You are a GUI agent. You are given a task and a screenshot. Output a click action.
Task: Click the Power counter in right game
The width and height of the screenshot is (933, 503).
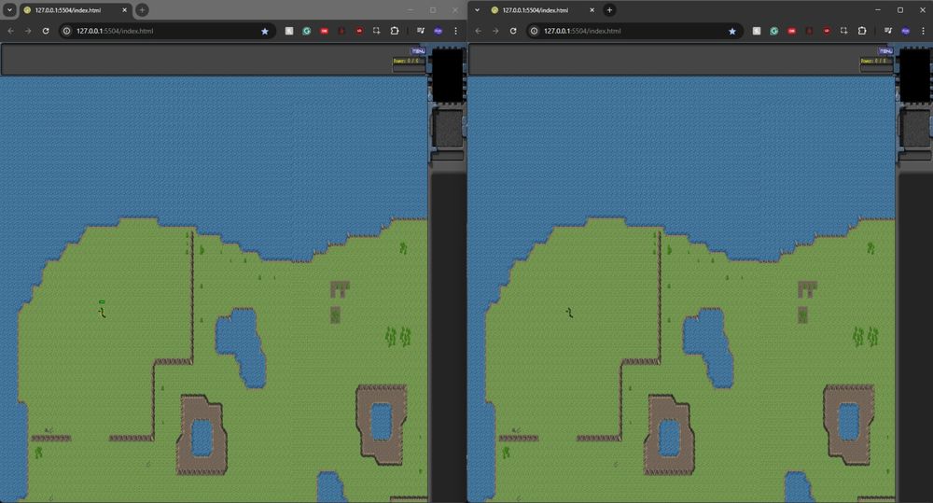pyautogui.click(x=876, y=61)
